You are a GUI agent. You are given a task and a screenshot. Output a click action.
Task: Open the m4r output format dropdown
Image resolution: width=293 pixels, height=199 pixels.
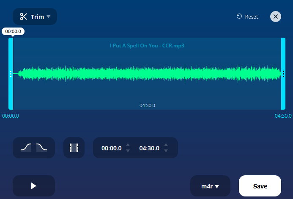tap(210, 186)
